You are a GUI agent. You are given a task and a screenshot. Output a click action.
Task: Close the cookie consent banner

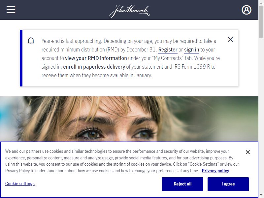248,152
